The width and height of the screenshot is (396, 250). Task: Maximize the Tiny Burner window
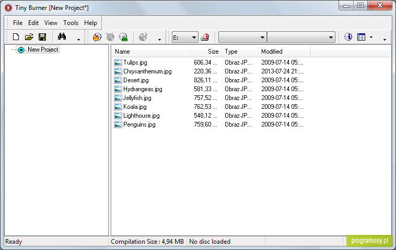tap(360, 6)
